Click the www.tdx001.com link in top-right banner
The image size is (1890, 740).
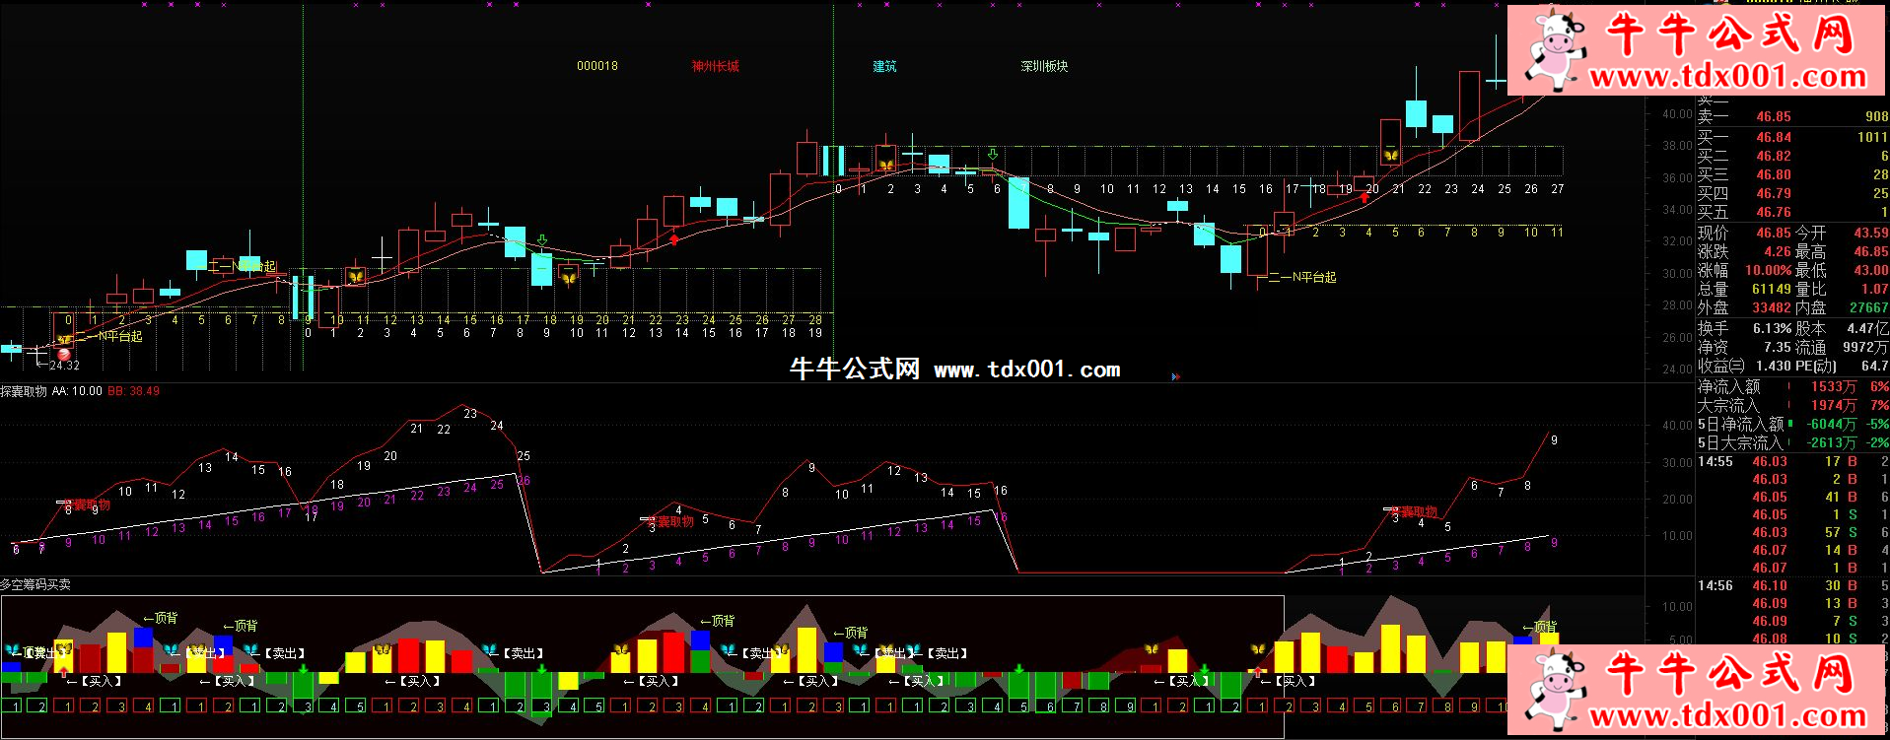point(1728,77)
